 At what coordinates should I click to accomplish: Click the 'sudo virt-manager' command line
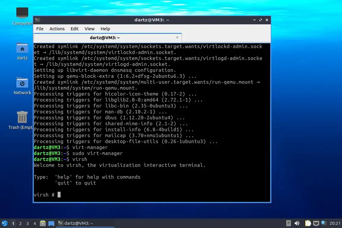point(78,153)
